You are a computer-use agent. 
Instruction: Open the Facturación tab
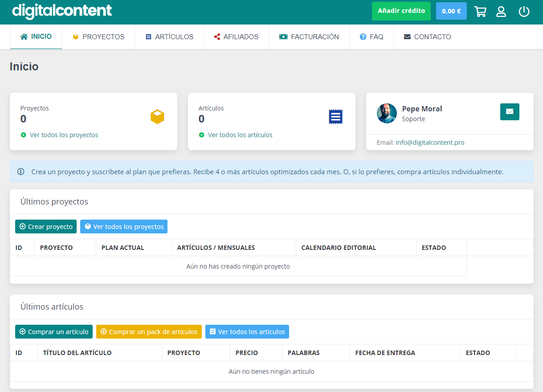(309, 37)
